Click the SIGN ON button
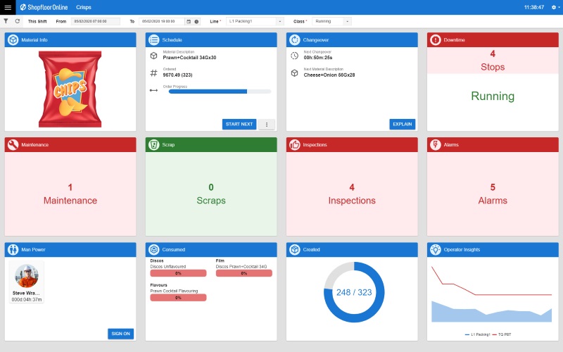Screen dimensions: 563x352 pos(120,334)
